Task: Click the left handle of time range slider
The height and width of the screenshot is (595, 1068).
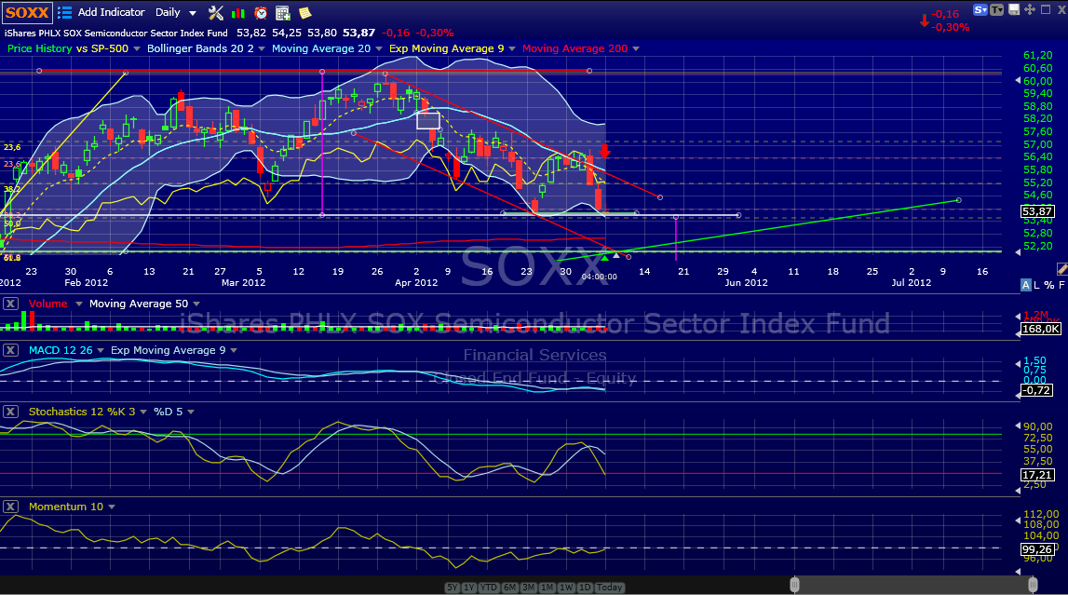Action: (794, 585)
